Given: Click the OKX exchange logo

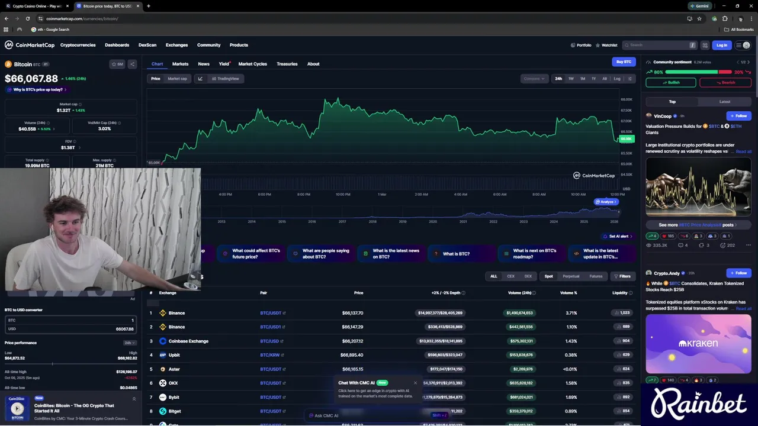Looking at the screenshot, I should pyautogui.click(x=163, y=383).
